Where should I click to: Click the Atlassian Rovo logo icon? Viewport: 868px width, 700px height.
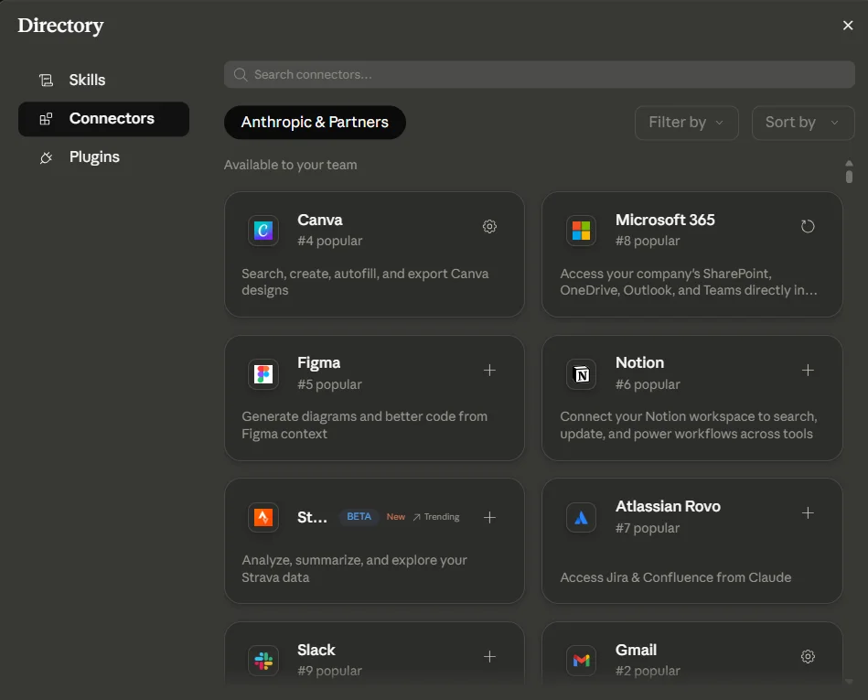[581, 517]
